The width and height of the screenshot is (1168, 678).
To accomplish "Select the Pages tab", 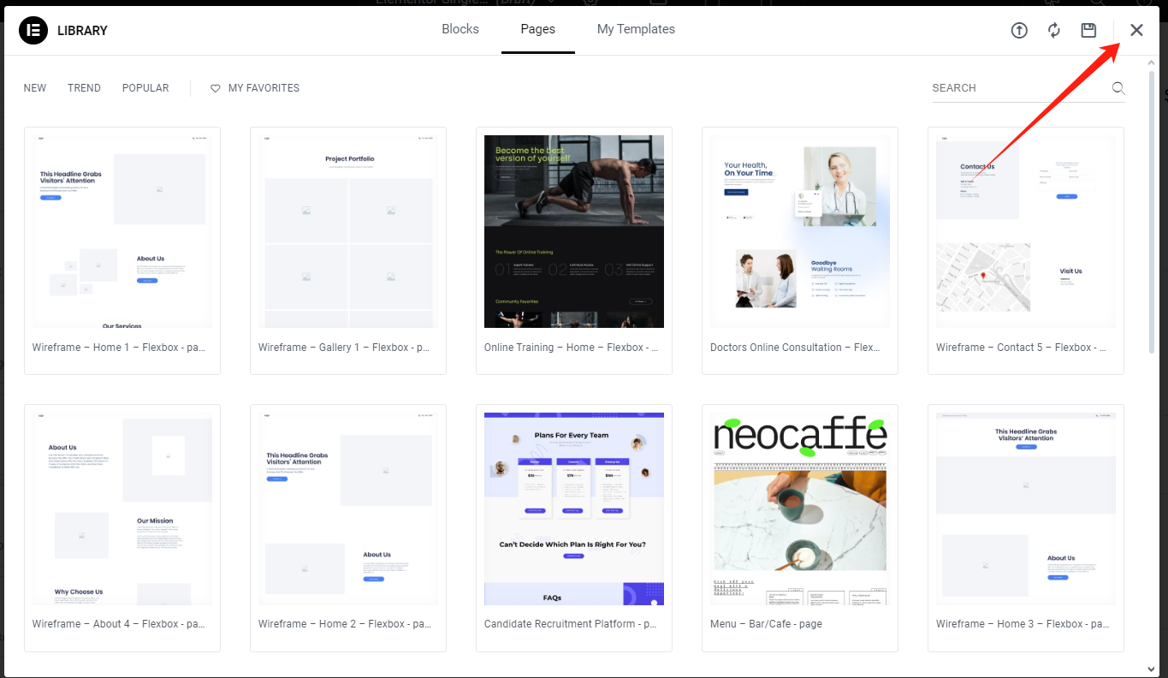I will tap(537, 28).
